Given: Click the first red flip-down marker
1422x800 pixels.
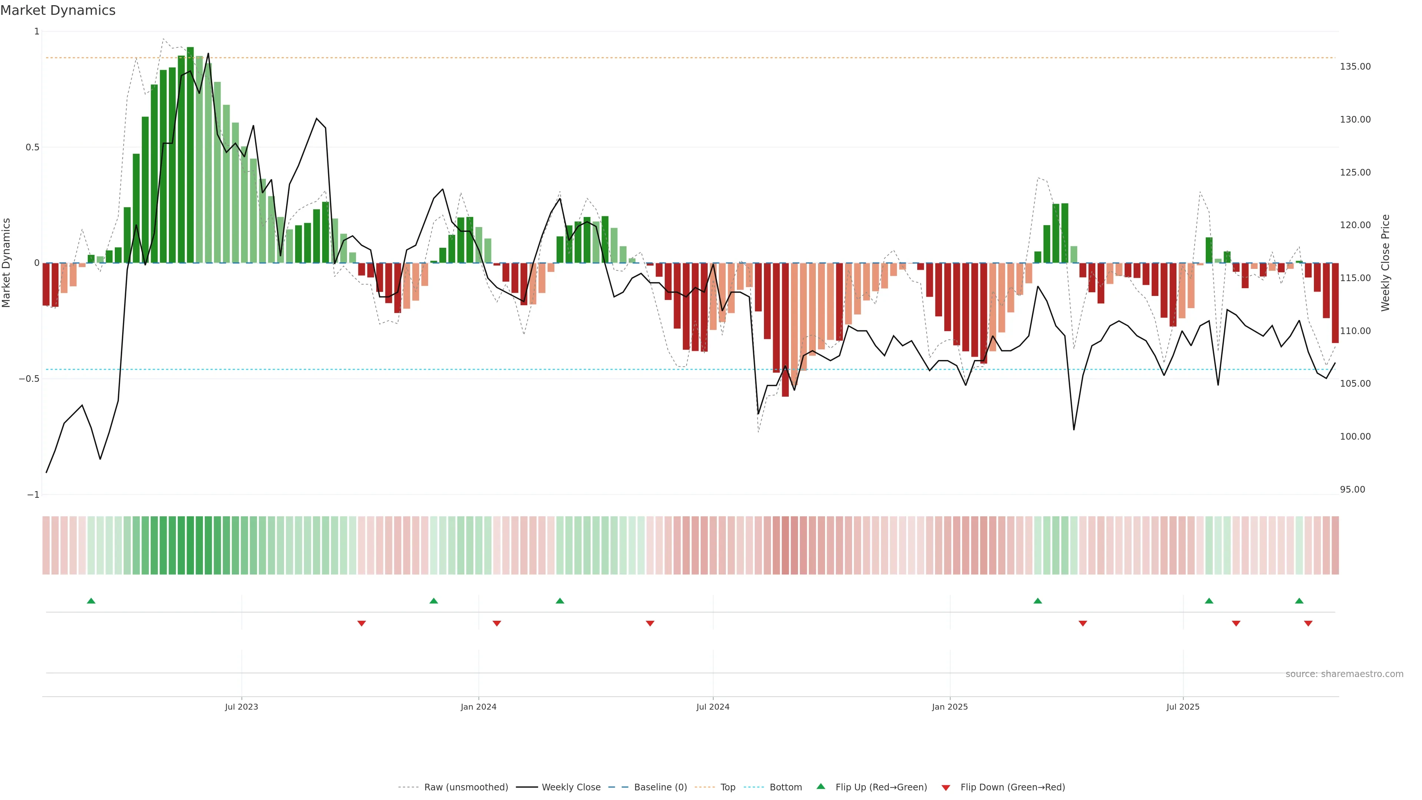Looking at the screenshot, I should tap(361, 623).
